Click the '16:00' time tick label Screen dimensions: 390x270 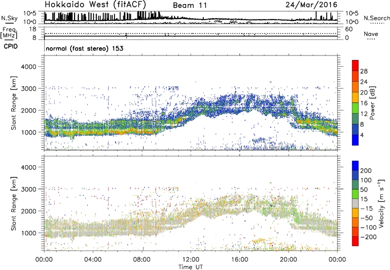(x=239, y=260)
